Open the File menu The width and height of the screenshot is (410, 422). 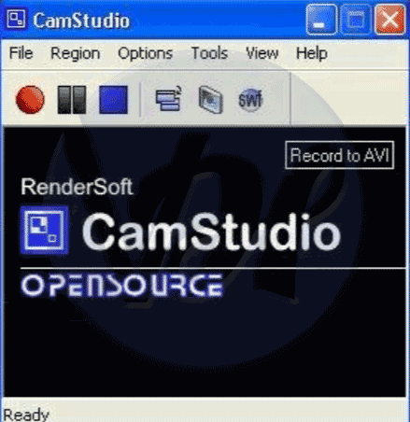pyautogui.click(x=21, y=53)
